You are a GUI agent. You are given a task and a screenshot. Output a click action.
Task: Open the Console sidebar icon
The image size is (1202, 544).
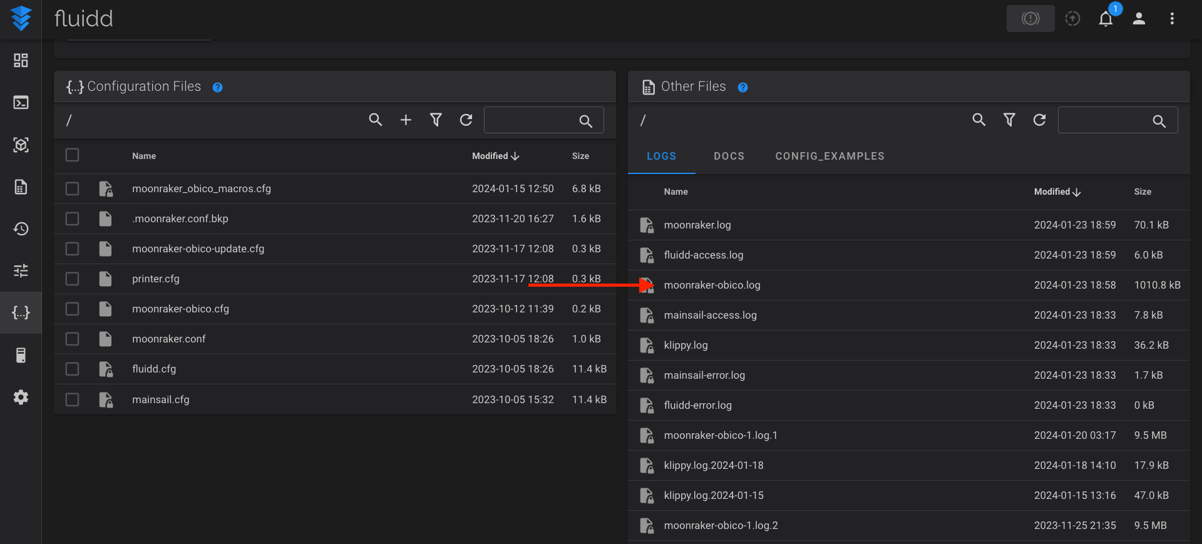pos(21,102)
